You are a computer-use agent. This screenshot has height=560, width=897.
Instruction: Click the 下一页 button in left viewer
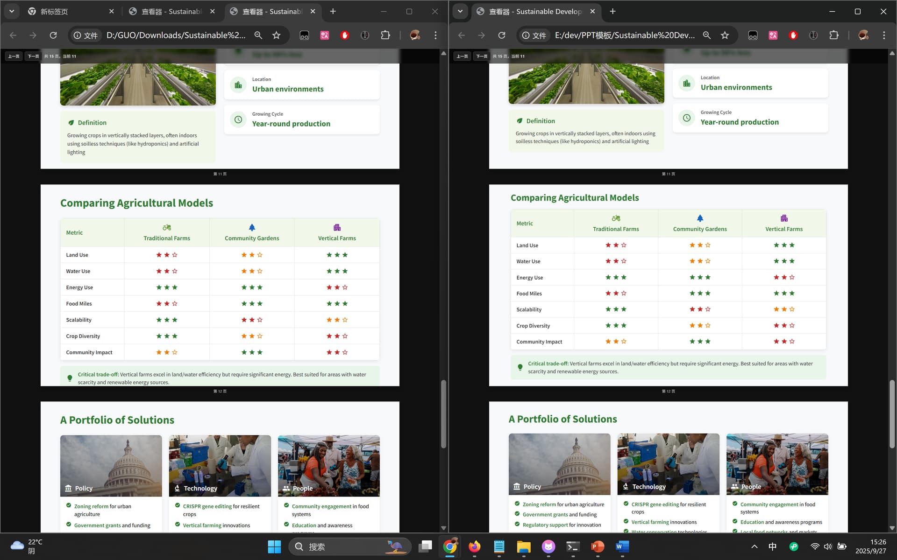coord(33,56)
